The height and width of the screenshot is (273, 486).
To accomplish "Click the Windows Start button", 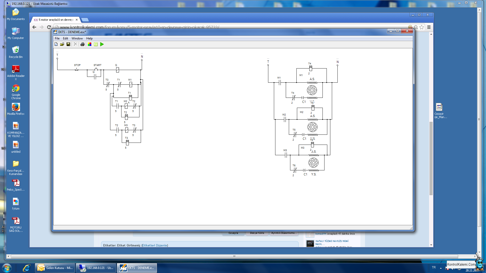I will (7, 268).
